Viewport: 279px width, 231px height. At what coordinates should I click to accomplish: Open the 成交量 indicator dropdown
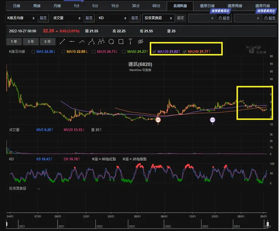(67, 18)
